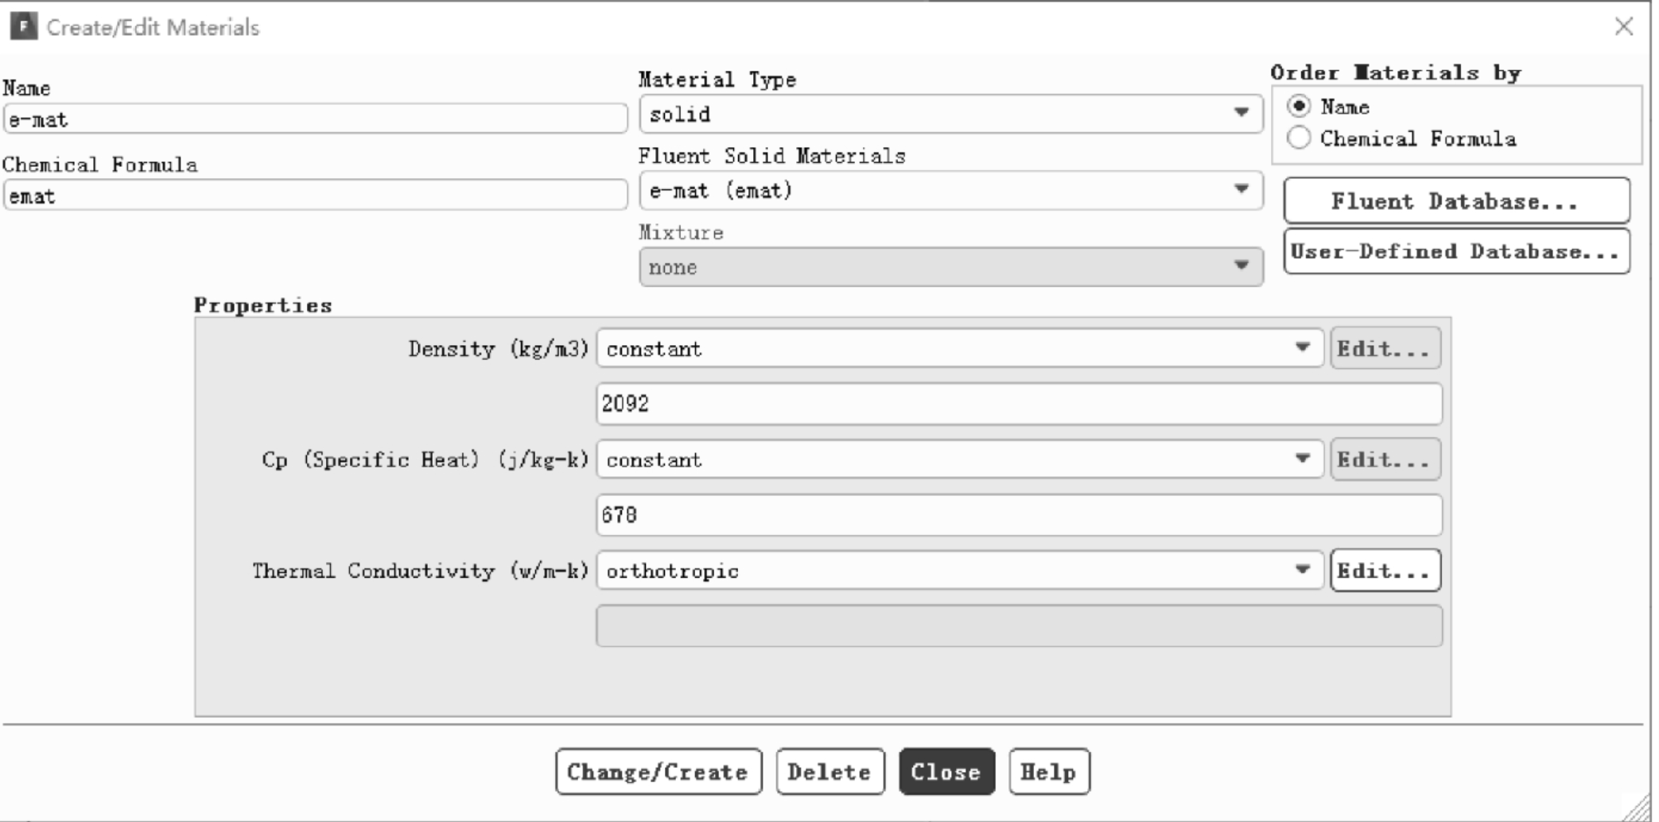This screenshot has width=1659, height=822.
Task: Click Edit button for Density
Action: coord(1385,348)
